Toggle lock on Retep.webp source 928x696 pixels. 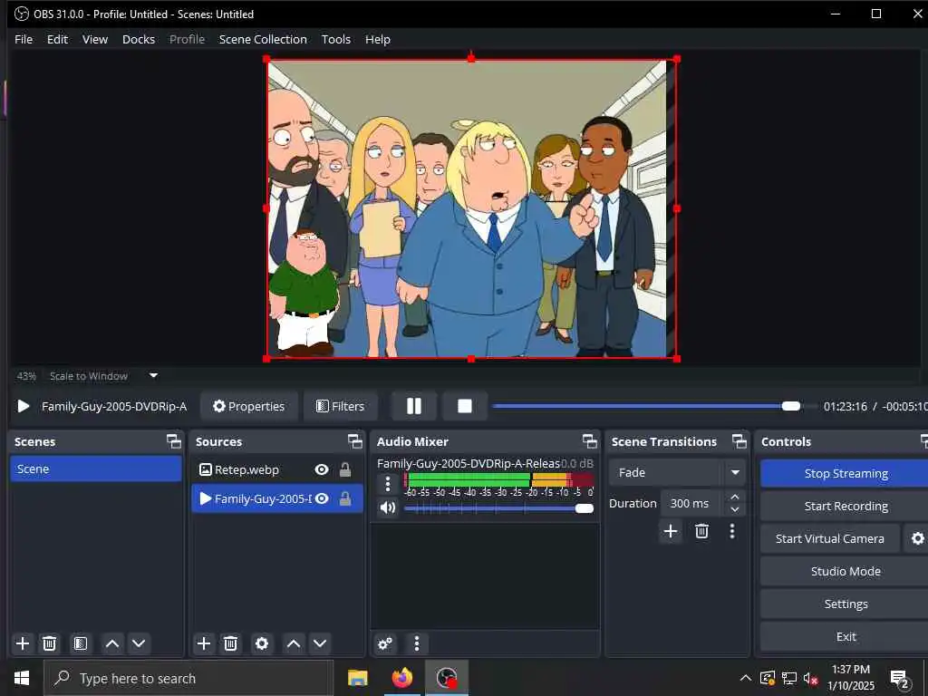[345, 470]
